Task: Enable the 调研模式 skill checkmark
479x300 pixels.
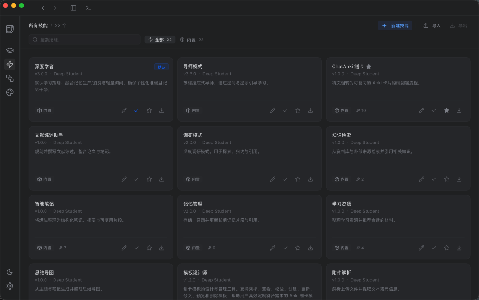Action: pyautogui.click(x=285, y=179)
